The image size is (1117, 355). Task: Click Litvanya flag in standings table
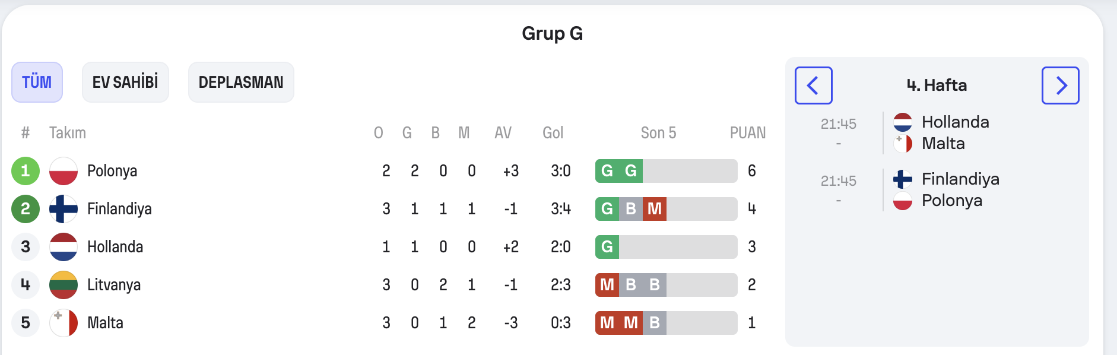(x=64, y=285)
